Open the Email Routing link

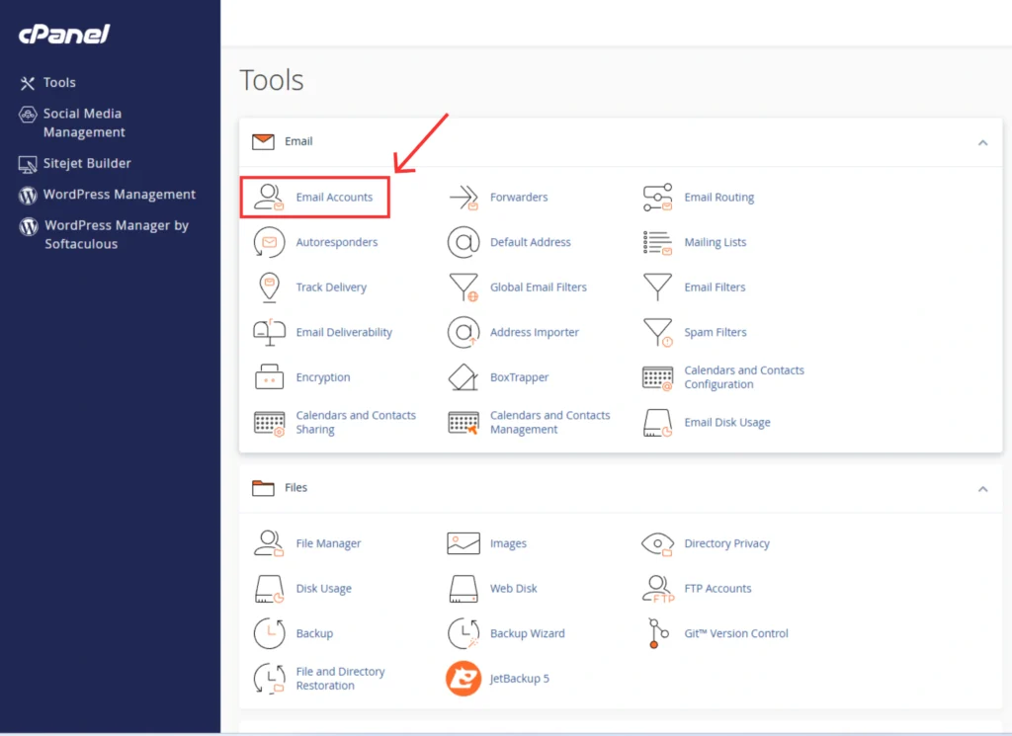point(719,198)
